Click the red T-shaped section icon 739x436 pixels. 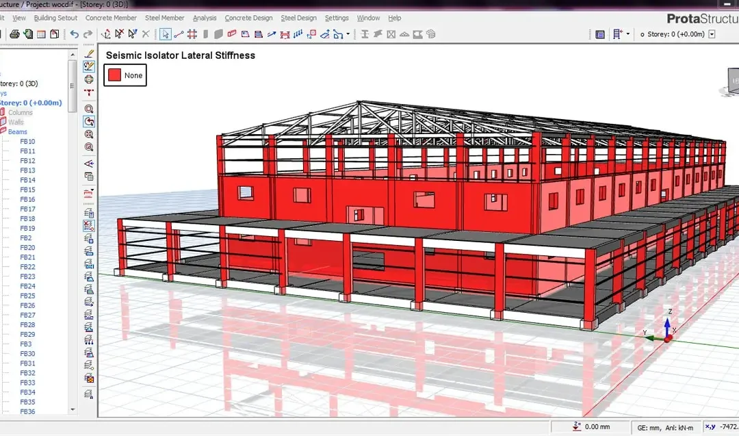point(88,93)
